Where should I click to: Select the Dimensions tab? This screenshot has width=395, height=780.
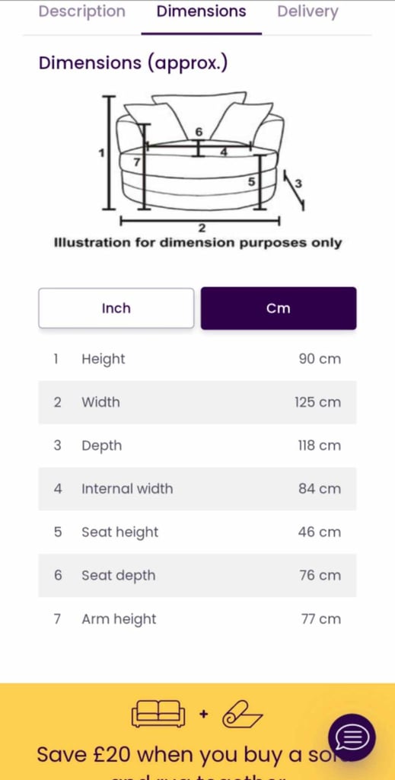pos(201,11)
